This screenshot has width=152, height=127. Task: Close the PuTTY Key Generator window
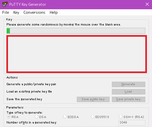(147, 4)
